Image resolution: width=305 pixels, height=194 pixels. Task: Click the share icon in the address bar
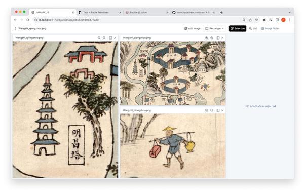[250, 20]
